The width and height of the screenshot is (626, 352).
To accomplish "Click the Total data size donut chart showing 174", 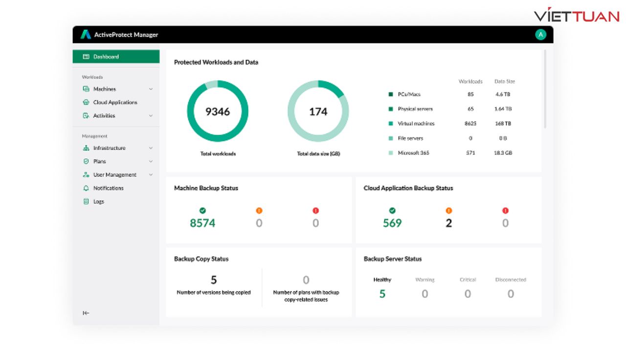I will point(318,111).
